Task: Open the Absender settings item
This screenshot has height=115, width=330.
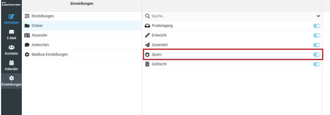Action: [x=82, y=35]
